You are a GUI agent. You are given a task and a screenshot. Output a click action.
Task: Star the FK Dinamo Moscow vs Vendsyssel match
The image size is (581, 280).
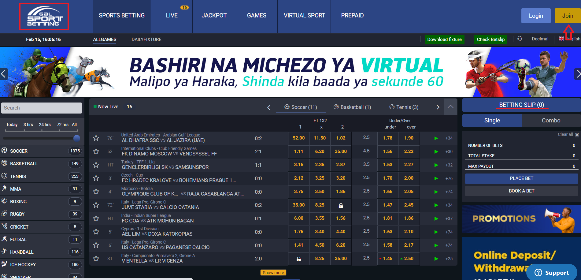[96, 151]
